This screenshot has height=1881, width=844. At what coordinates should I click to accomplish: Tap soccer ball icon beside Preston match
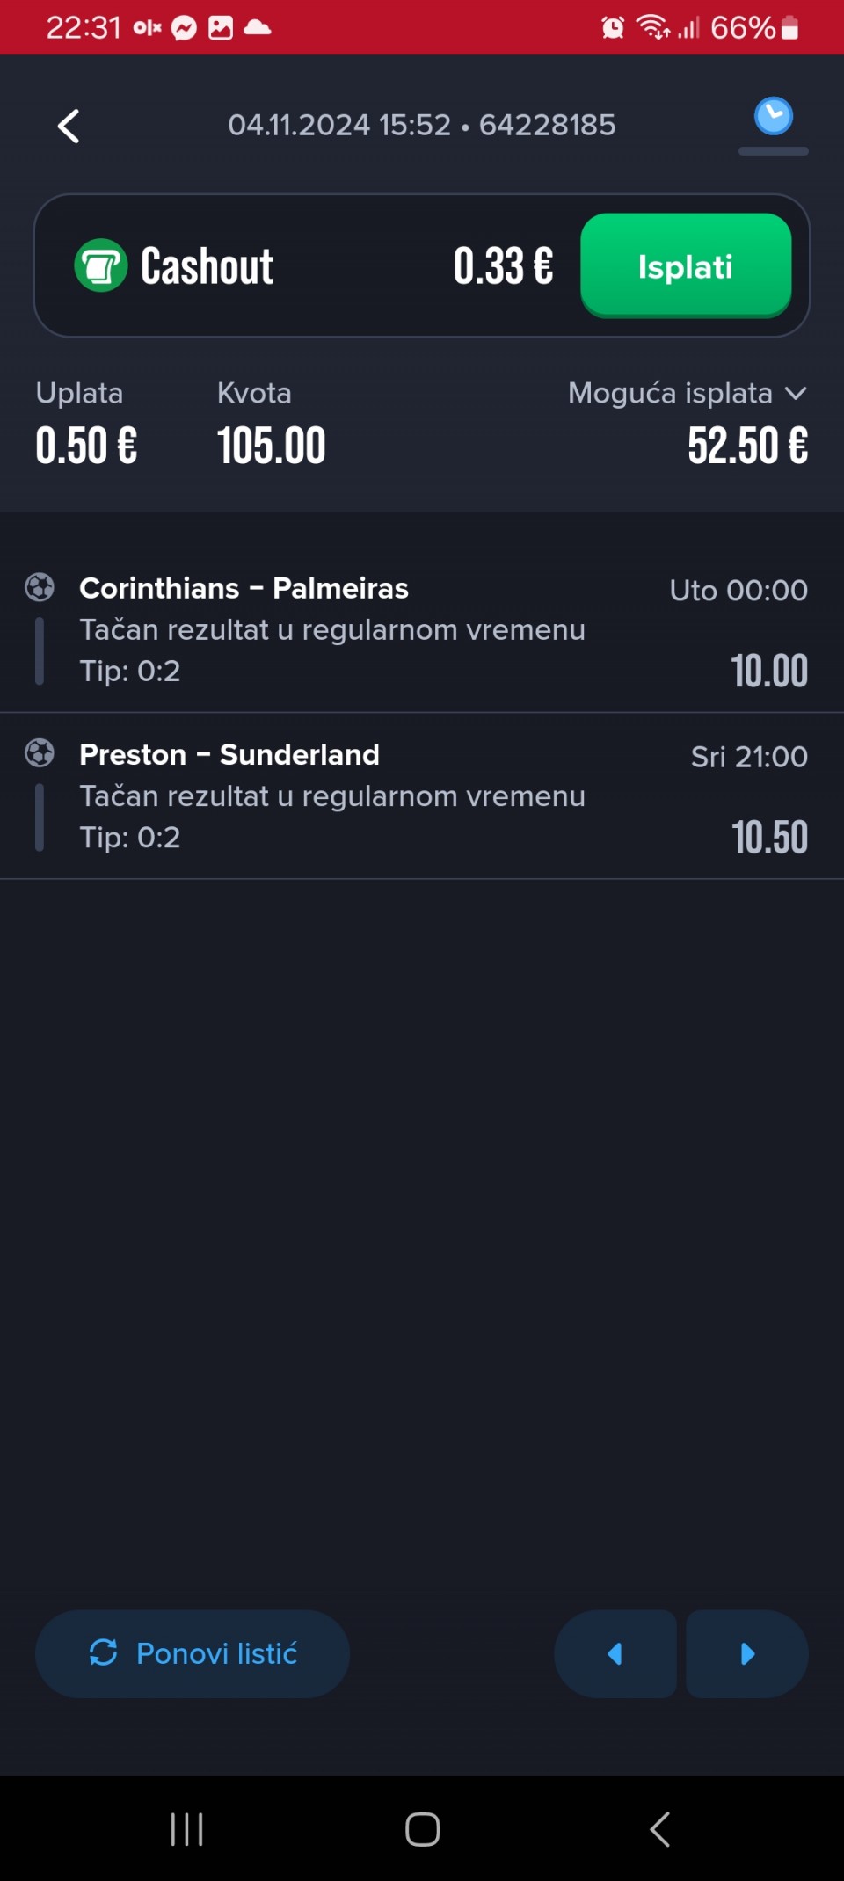[x=40, y=753]
